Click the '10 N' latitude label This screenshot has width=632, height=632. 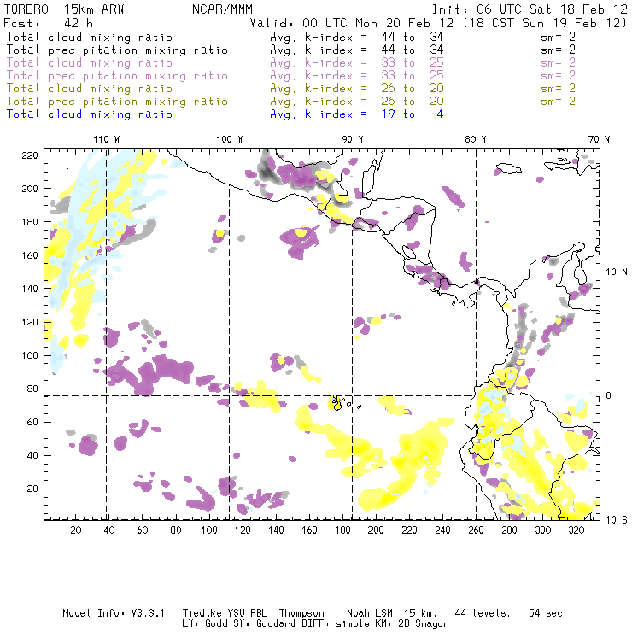(617, 272)
